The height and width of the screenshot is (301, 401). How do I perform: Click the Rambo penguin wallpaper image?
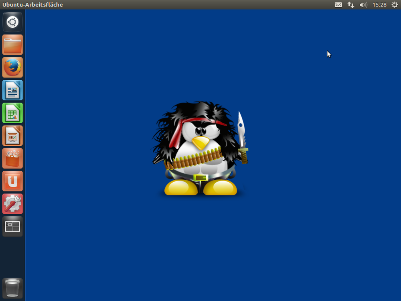200,149
